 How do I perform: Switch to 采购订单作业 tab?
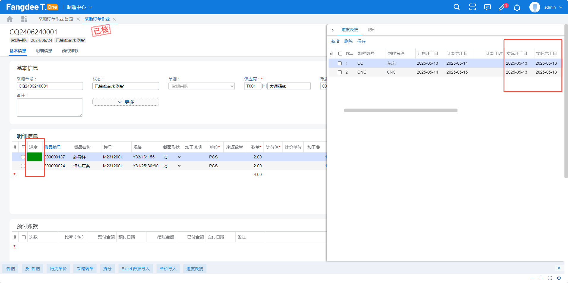(97, 19)
